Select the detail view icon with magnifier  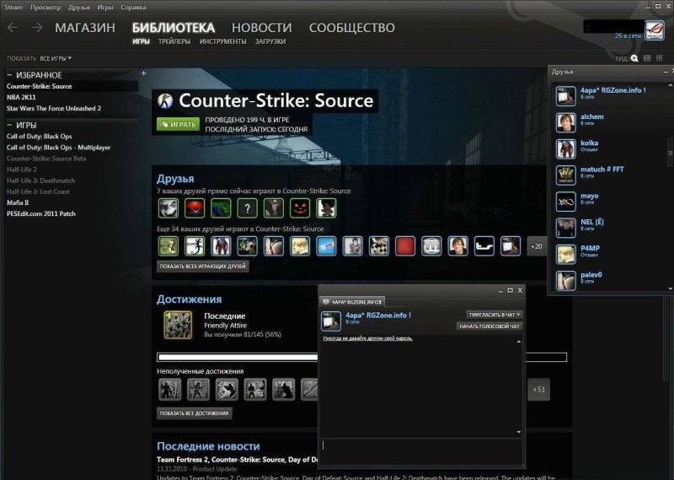(634, 58)
